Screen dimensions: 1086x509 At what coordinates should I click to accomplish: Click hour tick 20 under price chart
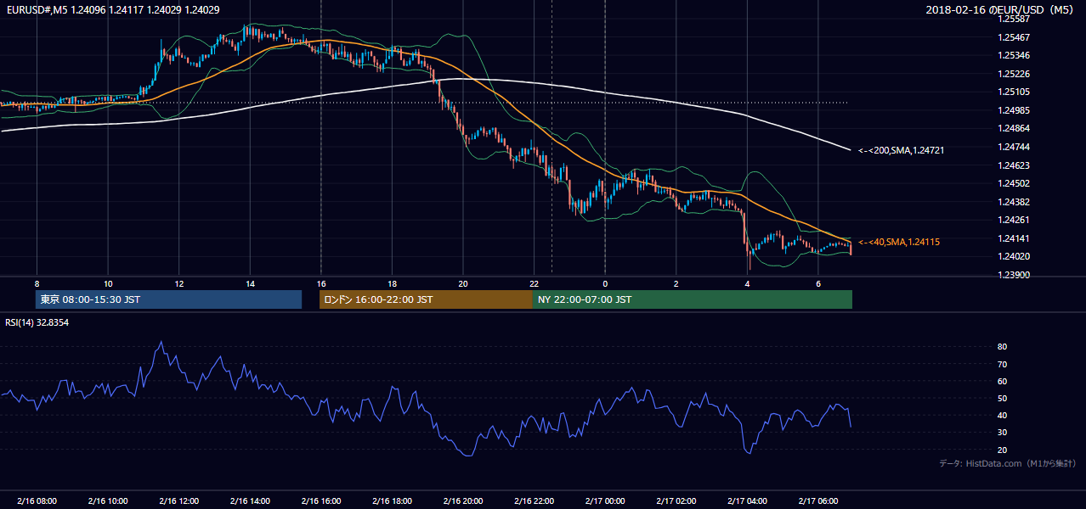pos(462,283)
